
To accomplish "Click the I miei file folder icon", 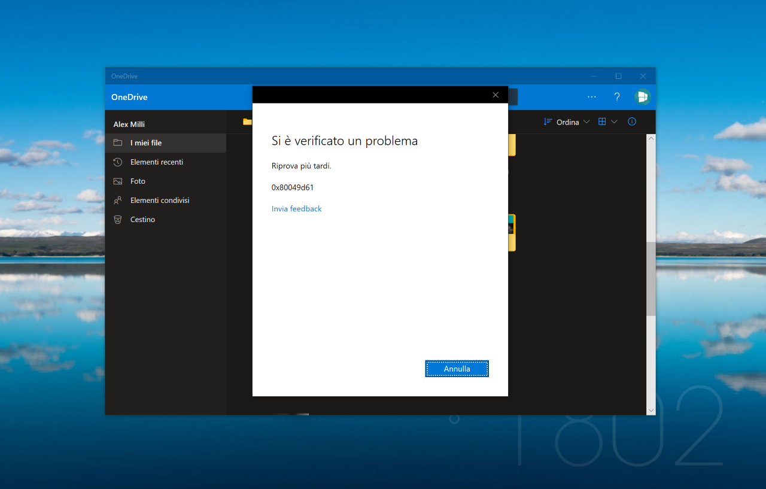I will (x=118, y=143).
